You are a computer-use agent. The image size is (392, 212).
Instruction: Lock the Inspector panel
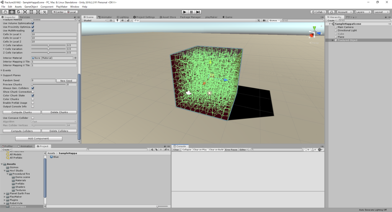(x=75, y=17)
